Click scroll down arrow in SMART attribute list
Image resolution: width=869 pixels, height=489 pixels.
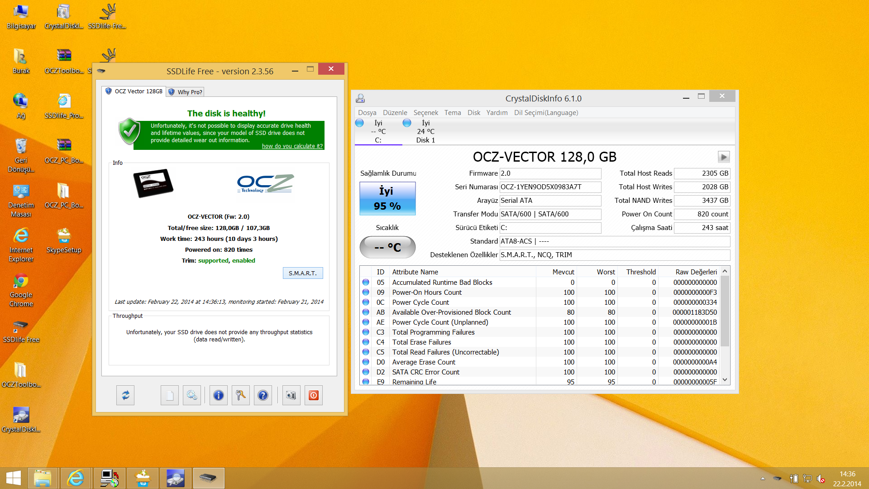pyautogui.click(x=725, y=380)
